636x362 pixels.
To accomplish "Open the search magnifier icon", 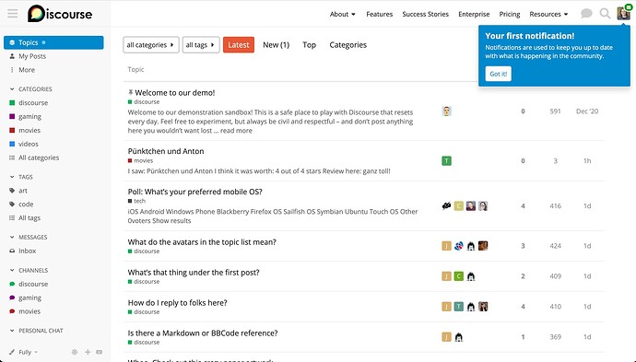I will tap(605, 14).
